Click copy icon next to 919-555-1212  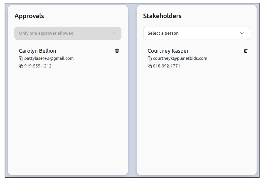tap(21, 66)
